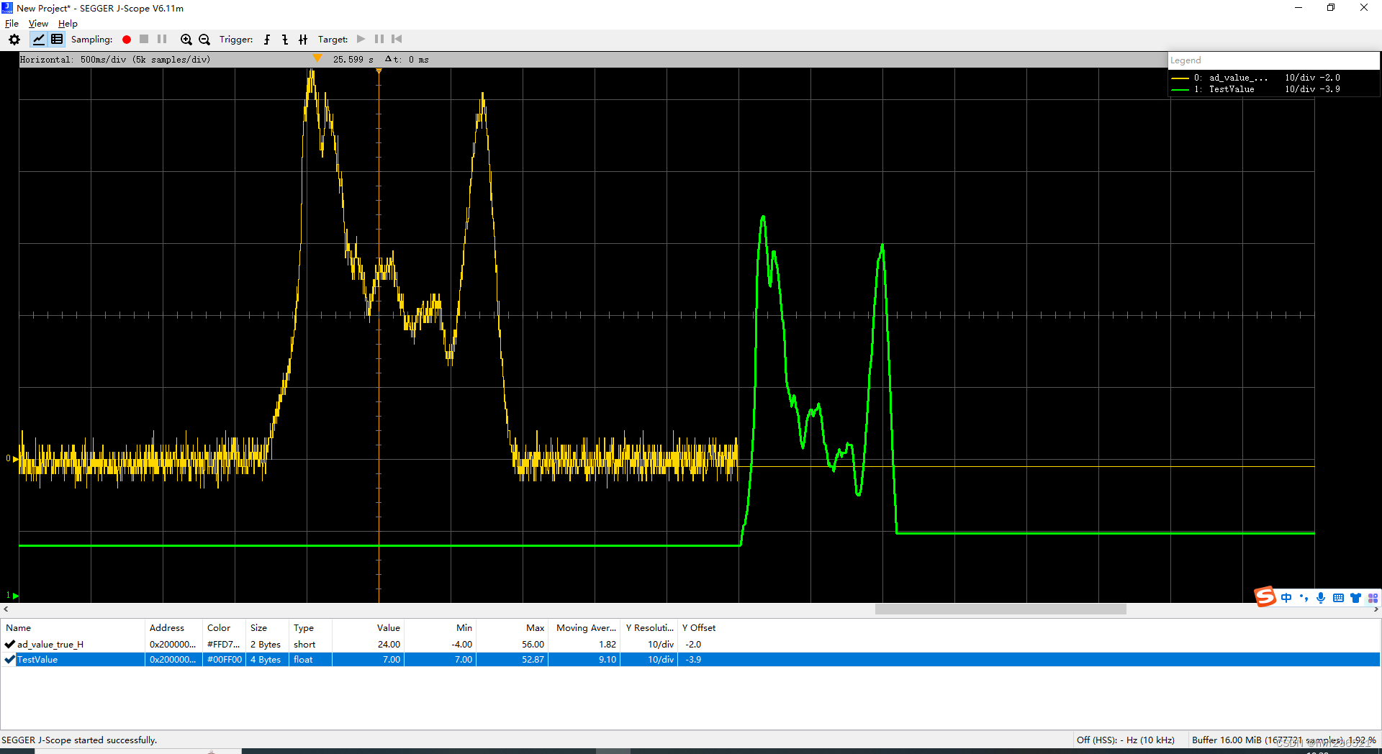1382x754 pixels.
Task: Select legend entry 0: ad_value
Action: tap(1255, 78)
